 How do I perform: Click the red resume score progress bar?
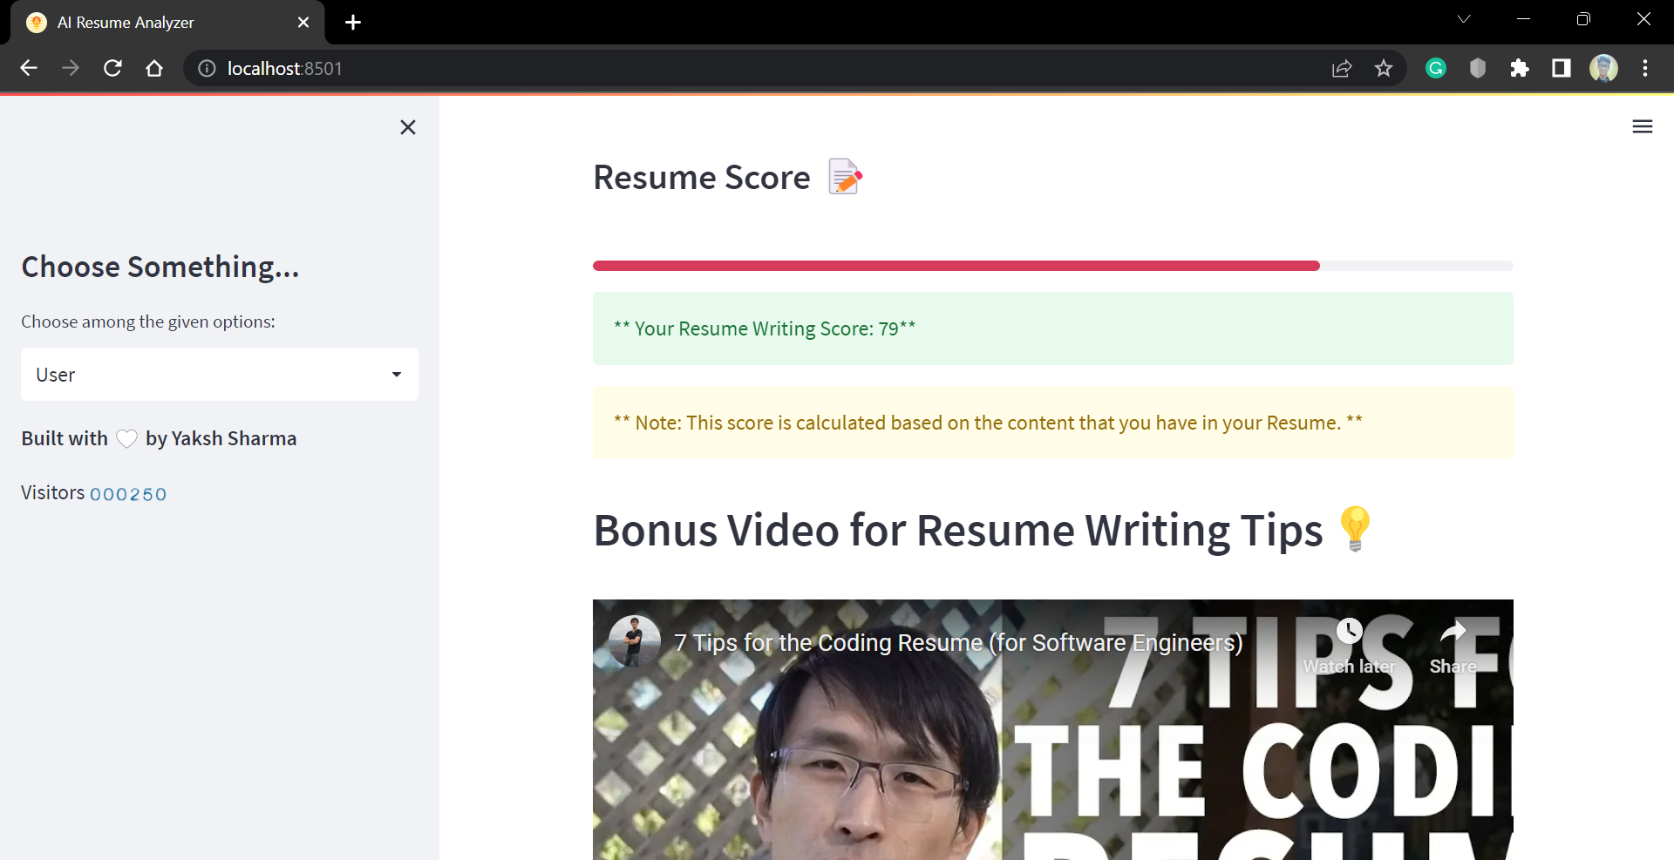click(x=956, y=265)
